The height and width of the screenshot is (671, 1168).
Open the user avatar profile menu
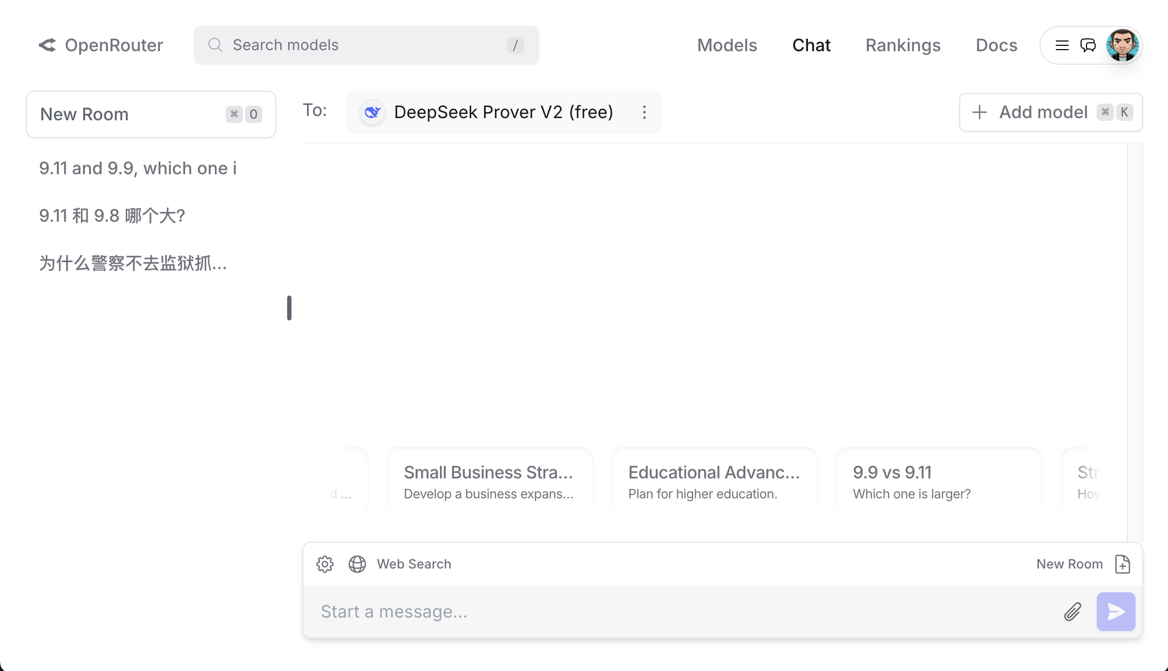pos(1122,45)
